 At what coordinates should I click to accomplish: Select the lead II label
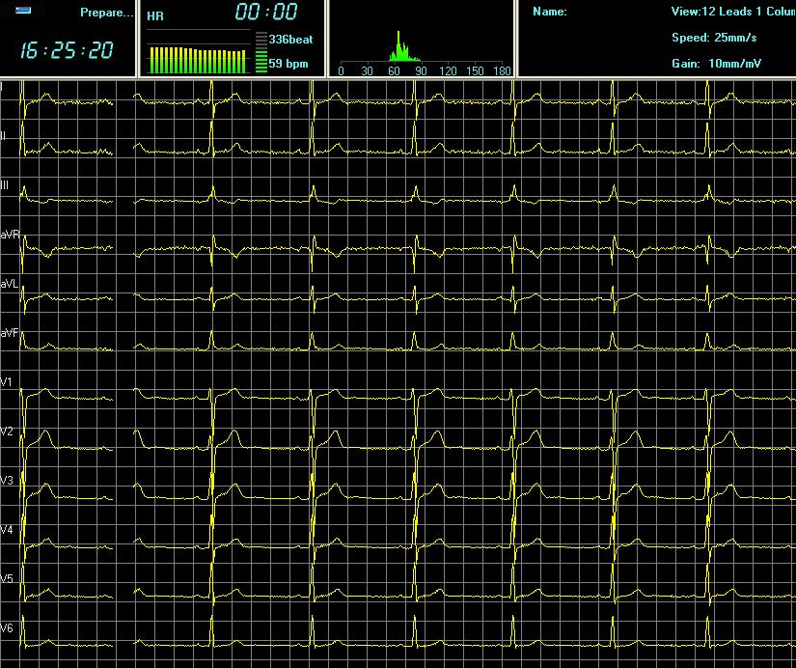pos(3,136)
